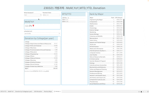Screen dimensions: 149x93
Task: Click the Major column header
Action: point(91,18)
